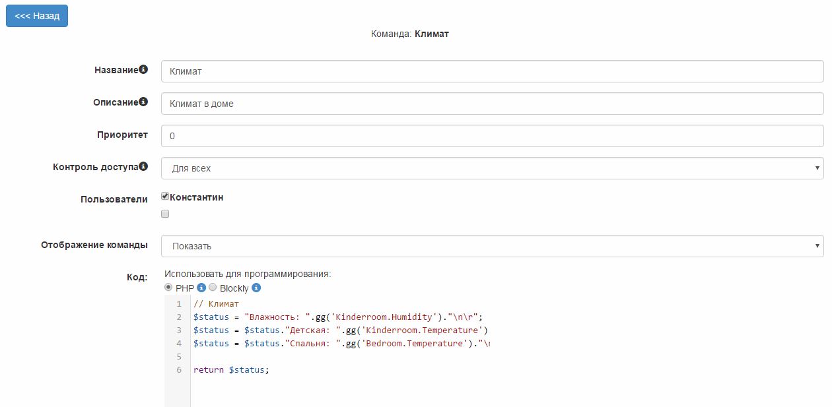832x407 pixels.
Task: Click info icon next to PHP option
Action: coord(202,288)
